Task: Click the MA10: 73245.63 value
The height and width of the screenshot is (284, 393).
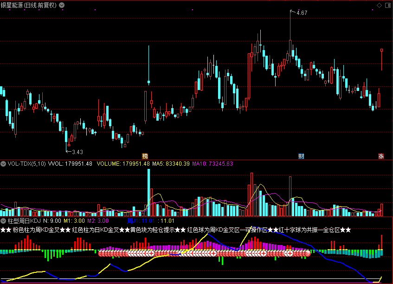Action: 213,164
